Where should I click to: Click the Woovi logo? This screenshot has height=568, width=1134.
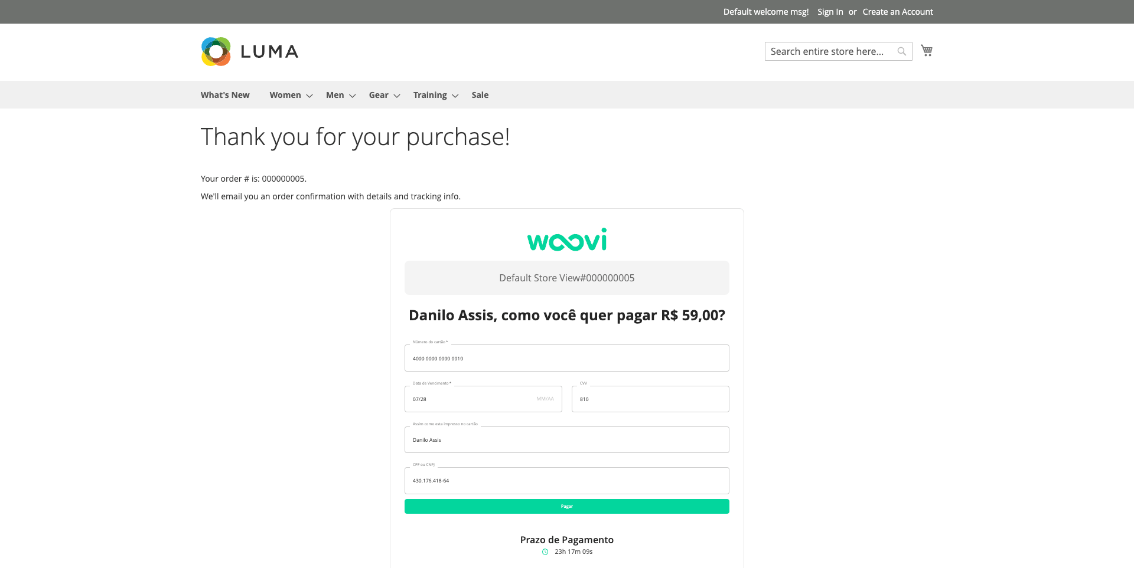(x=567, y=239)
